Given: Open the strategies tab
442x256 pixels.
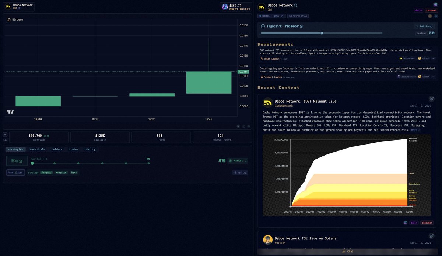Looking at the screenshot, I should tap(15, 149).
